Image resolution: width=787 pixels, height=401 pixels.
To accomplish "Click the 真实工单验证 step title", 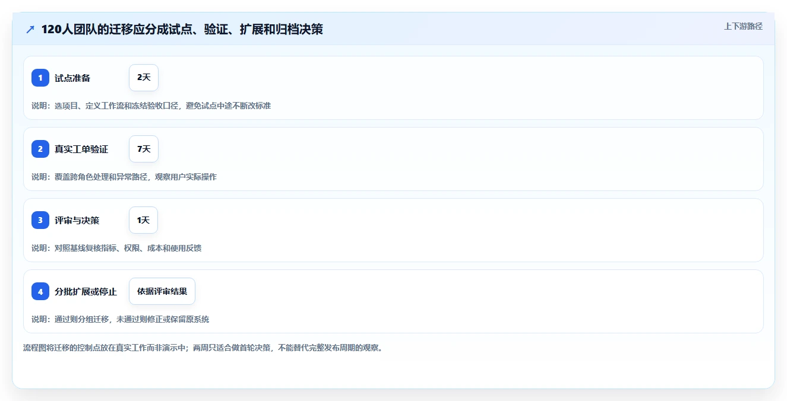I will 81,149.
